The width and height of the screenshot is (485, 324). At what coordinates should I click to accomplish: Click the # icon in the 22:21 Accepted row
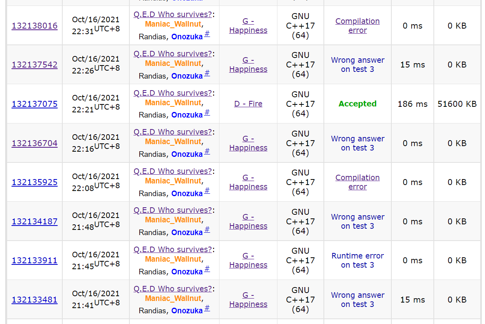click(x=207, y=113)
